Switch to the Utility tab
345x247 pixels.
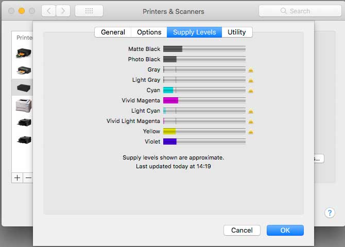tap(237, 32)
